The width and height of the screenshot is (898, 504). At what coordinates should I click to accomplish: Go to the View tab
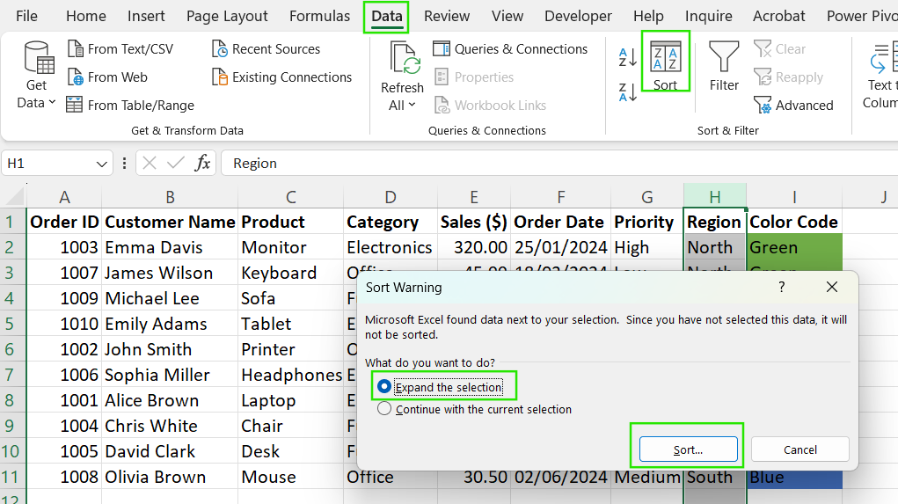point(507,16)
